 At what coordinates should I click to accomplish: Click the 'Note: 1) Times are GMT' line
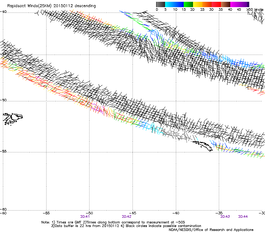coord(113,222)
